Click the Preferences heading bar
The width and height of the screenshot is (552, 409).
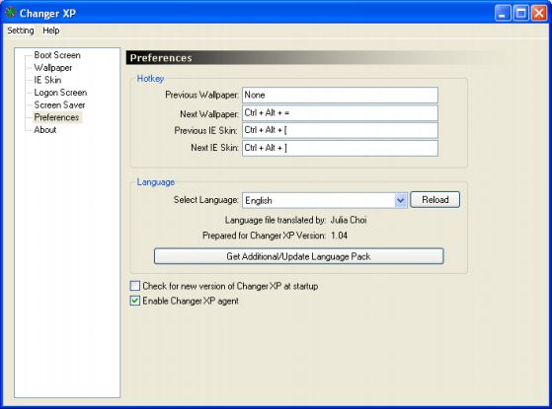point(317,57)
